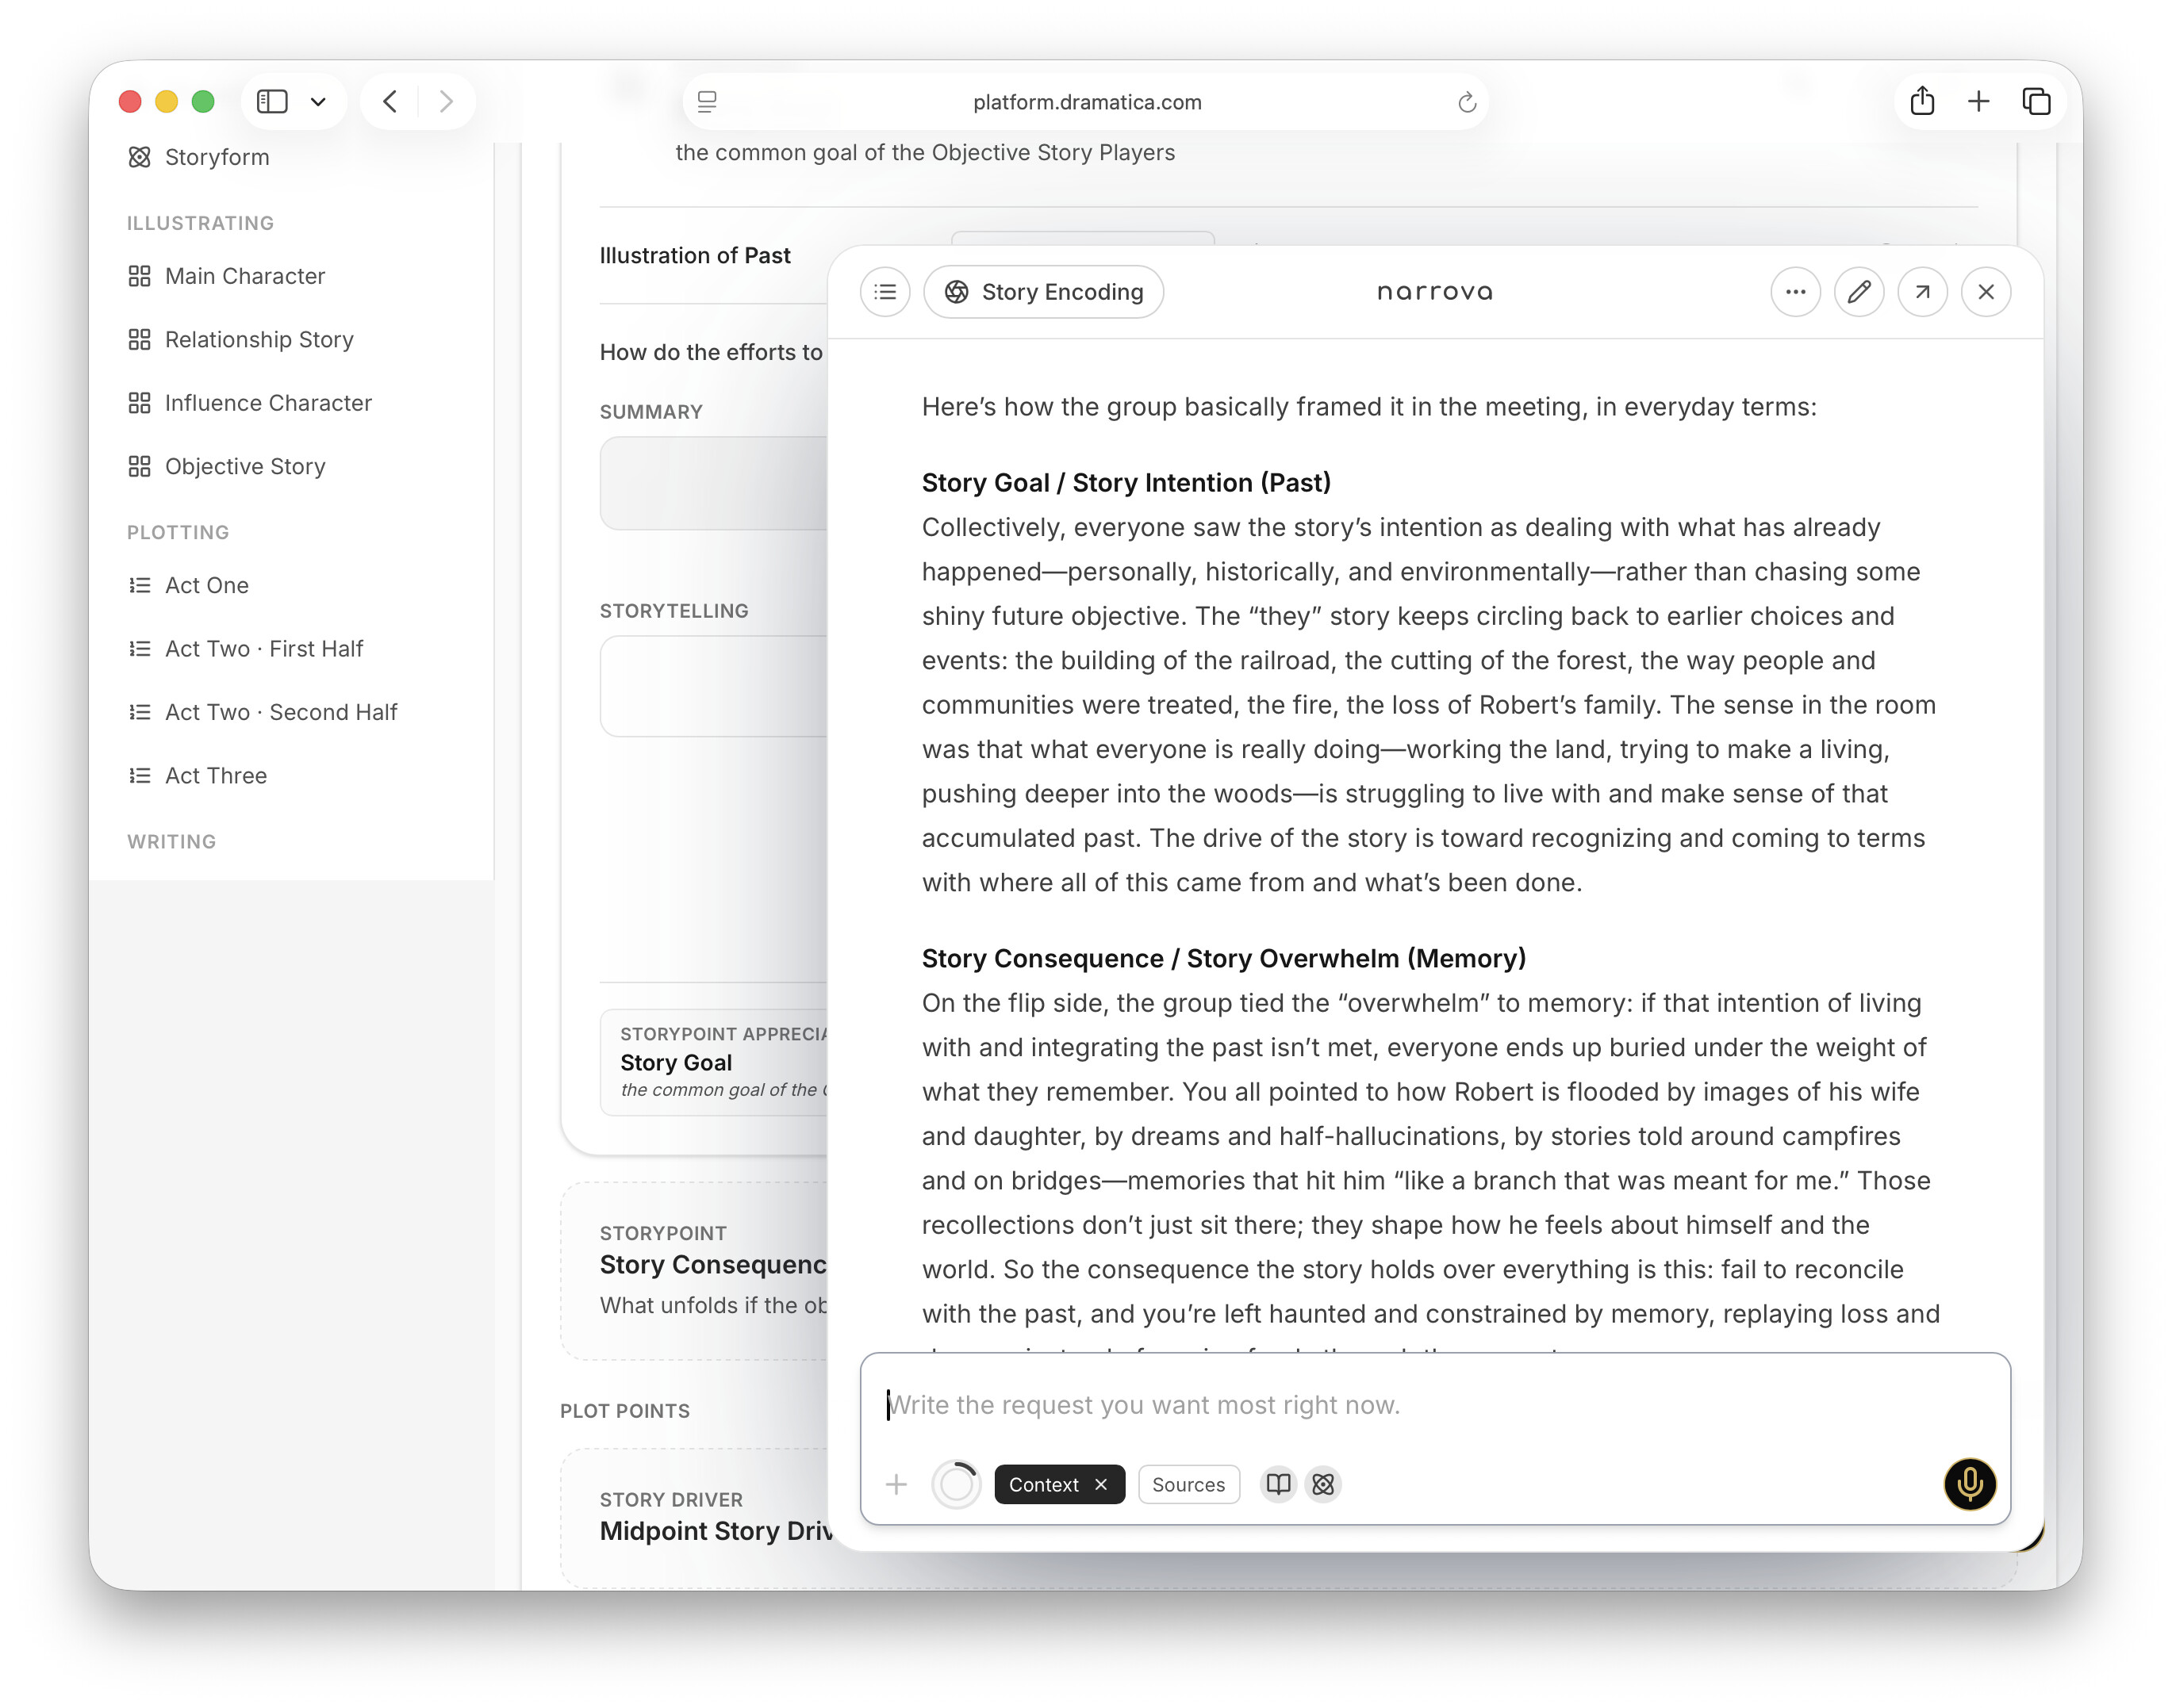Open the Story Encoding mode selector

(1042, 292)
